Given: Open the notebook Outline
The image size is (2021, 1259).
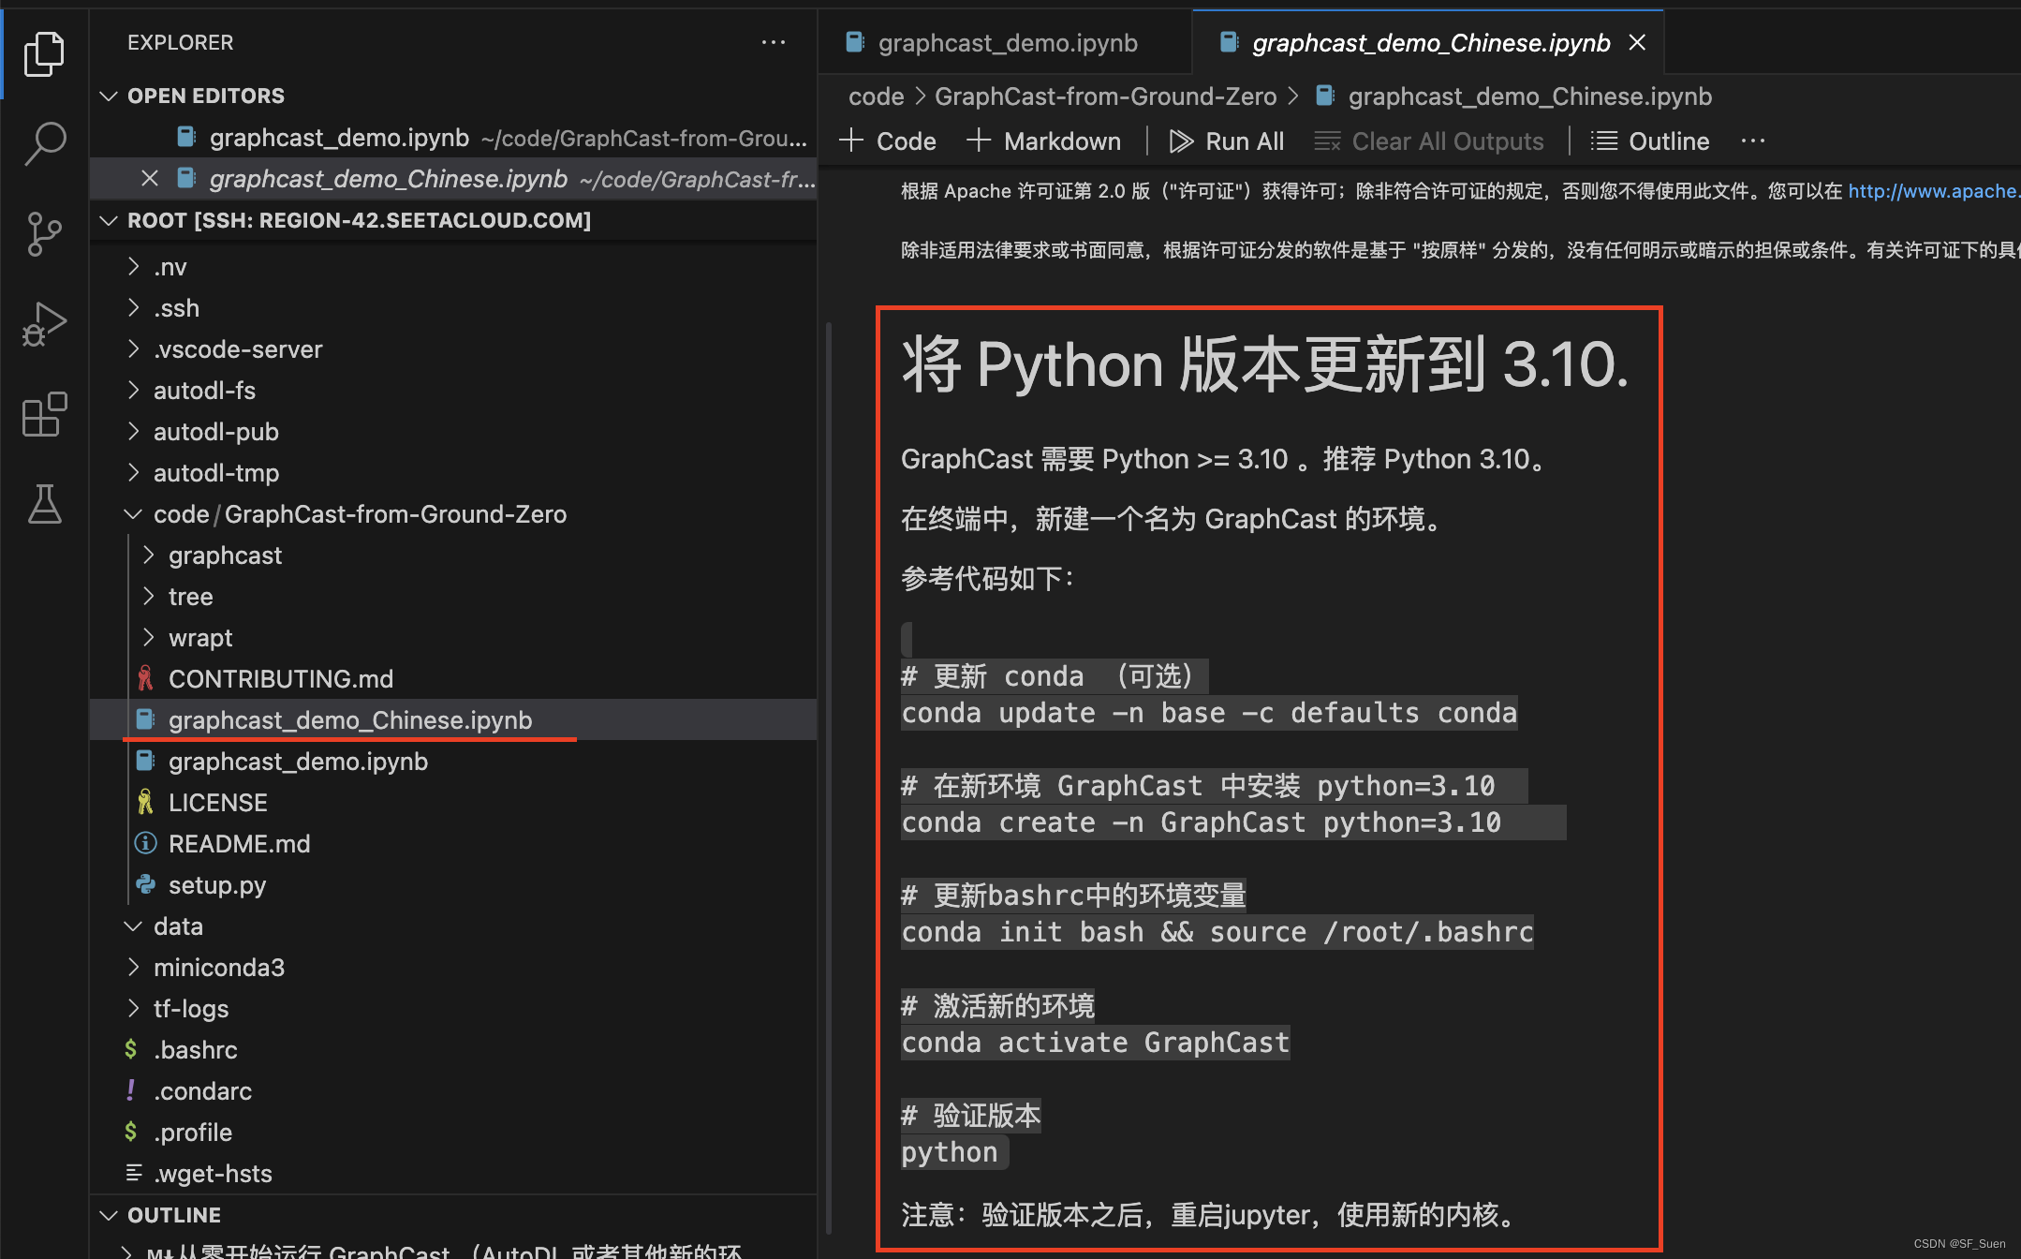Looking at the screenshot, I should coord(1650,141).
